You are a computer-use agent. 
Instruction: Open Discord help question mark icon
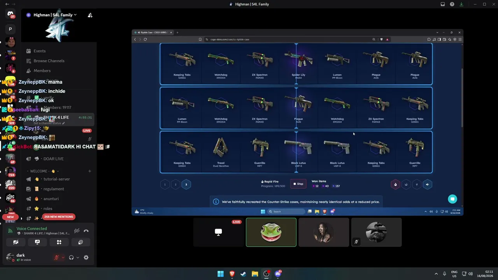(452, 4)
